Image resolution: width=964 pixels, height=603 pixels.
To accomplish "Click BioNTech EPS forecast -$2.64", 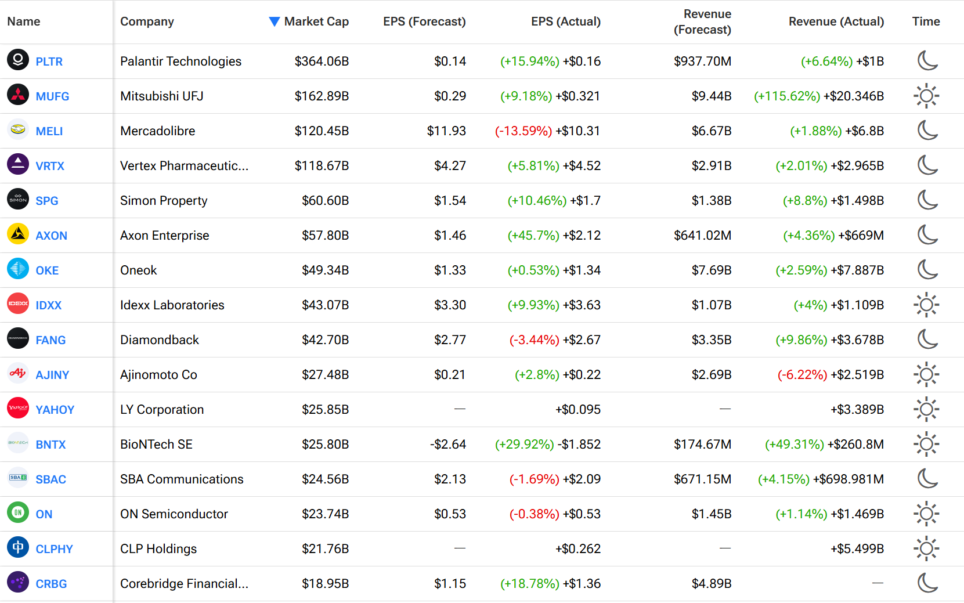I will pos(448,445).
